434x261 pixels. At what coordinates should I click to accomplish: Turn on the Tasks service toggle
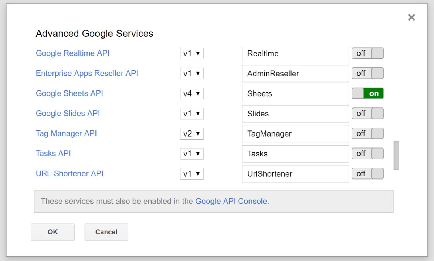(x=367, y=154)
